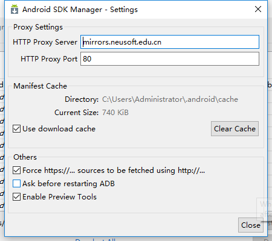Screen dimensions: 272x241
Task: Click the Proxy Settings group title
Action: pyautogui.click(x=38, y=27)
